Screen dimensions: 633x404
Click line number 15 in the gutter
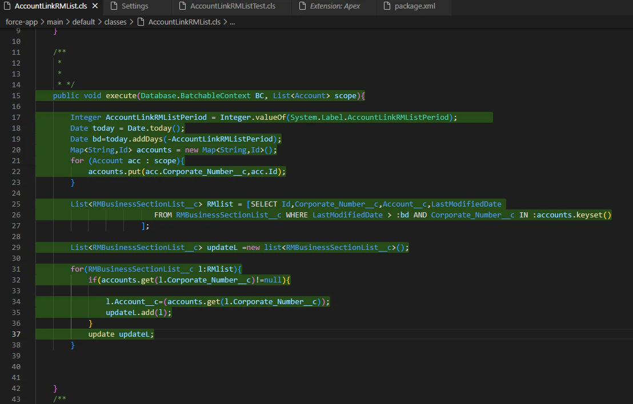pyautogui.click(x=16, y=95)
